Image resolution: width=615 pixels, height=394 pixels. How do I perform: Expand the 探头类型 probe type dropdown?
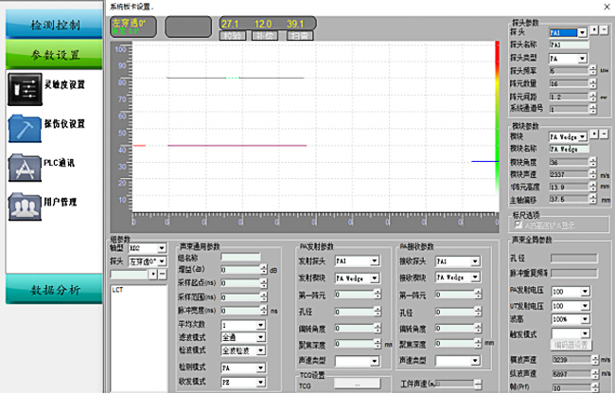(581, 58)
